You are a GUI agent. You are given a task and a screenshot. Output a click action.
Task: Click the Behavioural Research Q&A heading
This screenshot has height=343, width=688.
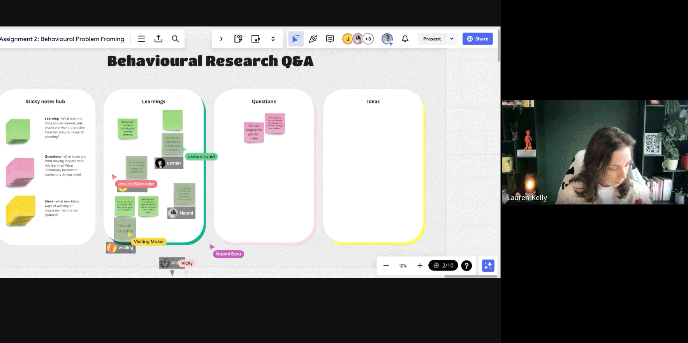tap(210, 61)
